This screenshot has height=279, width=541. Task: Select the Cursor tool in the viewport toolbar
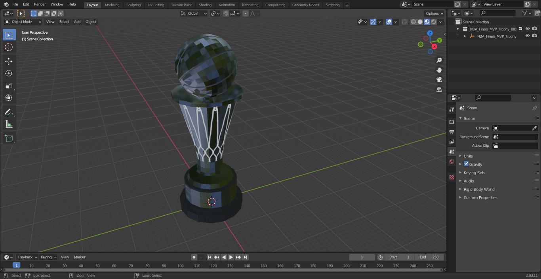click(x=9, y=47)
